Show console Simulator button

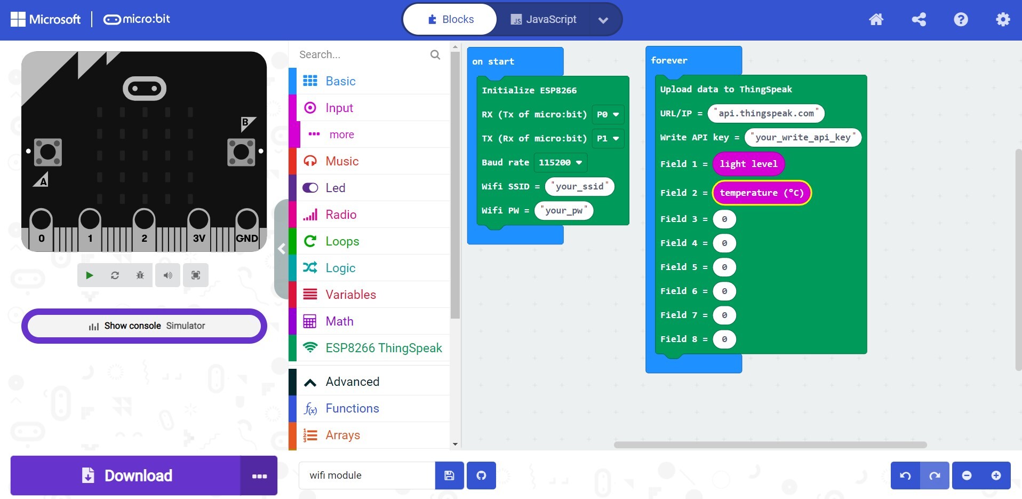[x=144, y=326]
